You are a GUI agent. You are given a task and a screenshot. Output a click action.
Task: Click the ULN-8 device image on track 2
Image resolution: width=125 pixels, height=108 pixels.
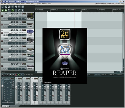pyautogui.click(x=30, y=25)
